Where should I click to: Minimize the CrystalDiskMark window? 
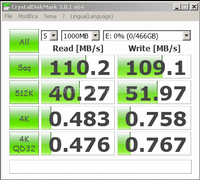177,7
